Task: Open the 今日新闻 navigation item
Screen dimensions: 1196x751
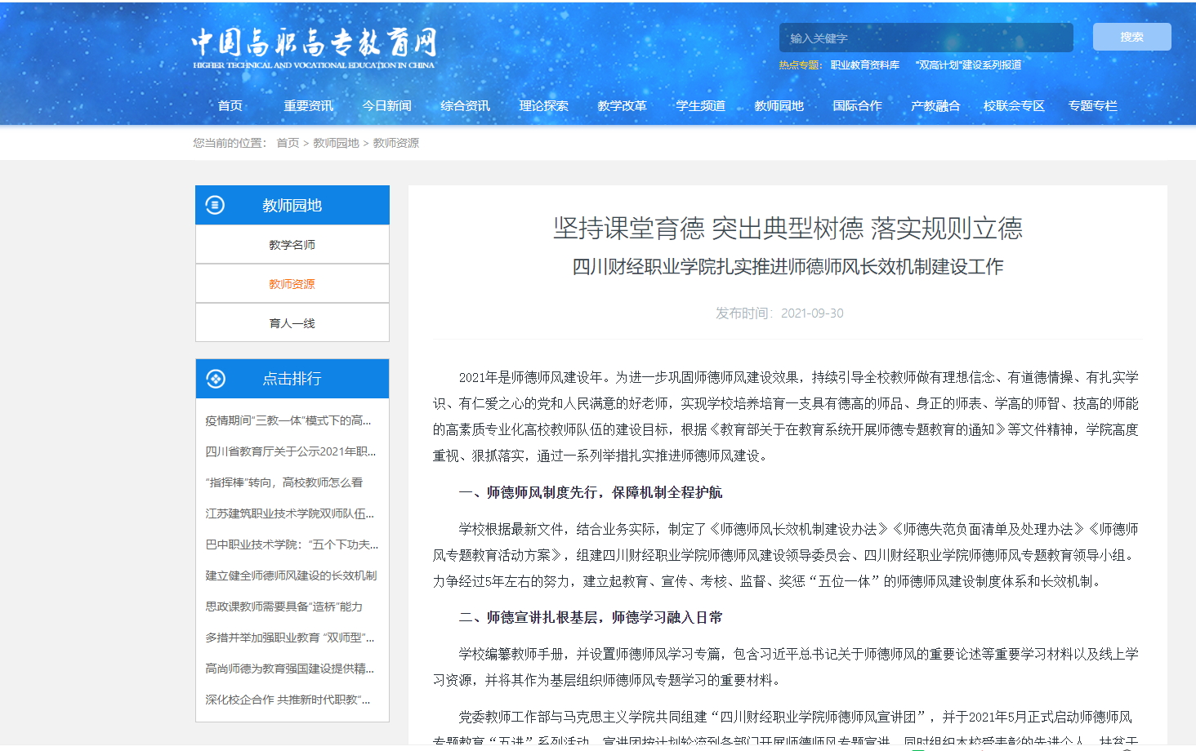Action: [387, 105]
